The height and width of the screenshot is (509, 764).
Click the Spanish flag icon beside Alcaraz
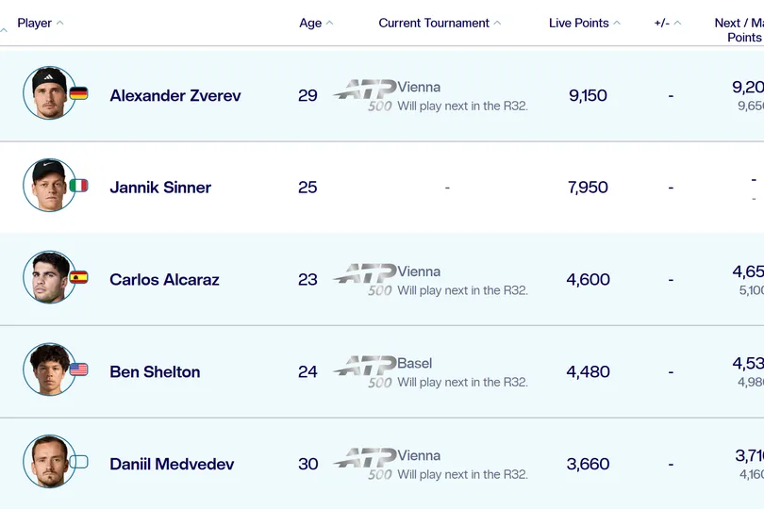click(x=78, y=278)
